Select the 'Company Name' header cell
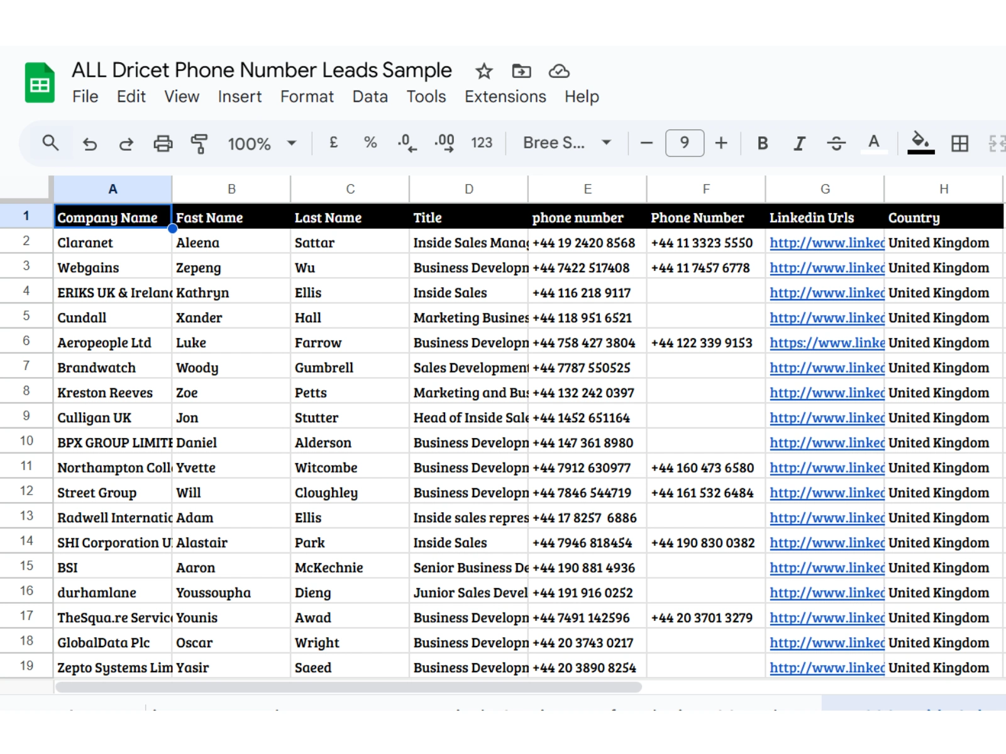 113,216
